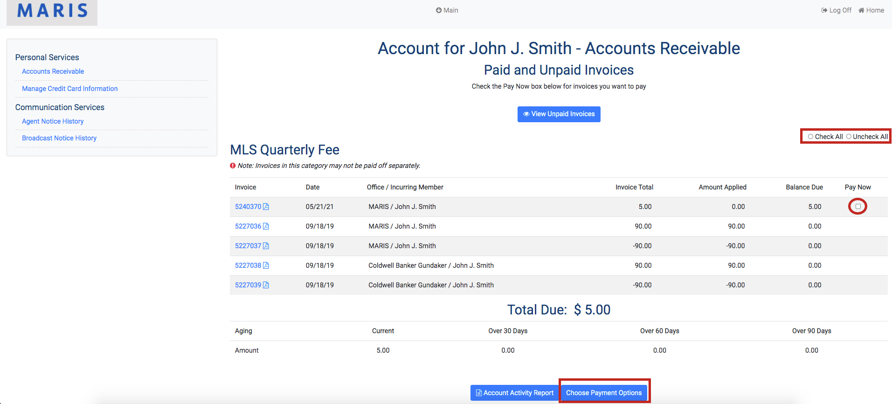Open Manage Credit Card Information

point(69,89)
